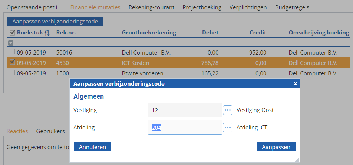Check the row for account 50016
This screenshot has width=353, height=165.
[x=12, y=52]
